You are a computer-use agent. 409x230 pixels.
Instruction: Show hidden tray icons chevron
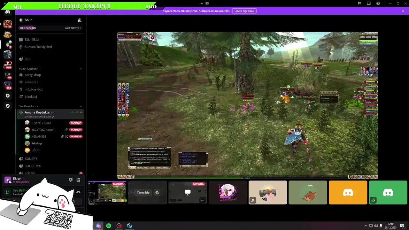coord(366,226)
